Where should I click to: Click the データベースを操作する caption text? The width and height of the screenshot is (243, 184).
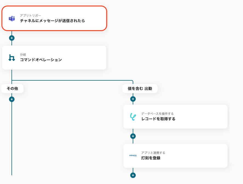tap(157, 114)
